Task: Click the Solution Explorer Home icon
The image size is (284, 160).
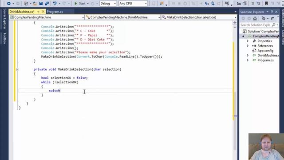Action: 255,19
